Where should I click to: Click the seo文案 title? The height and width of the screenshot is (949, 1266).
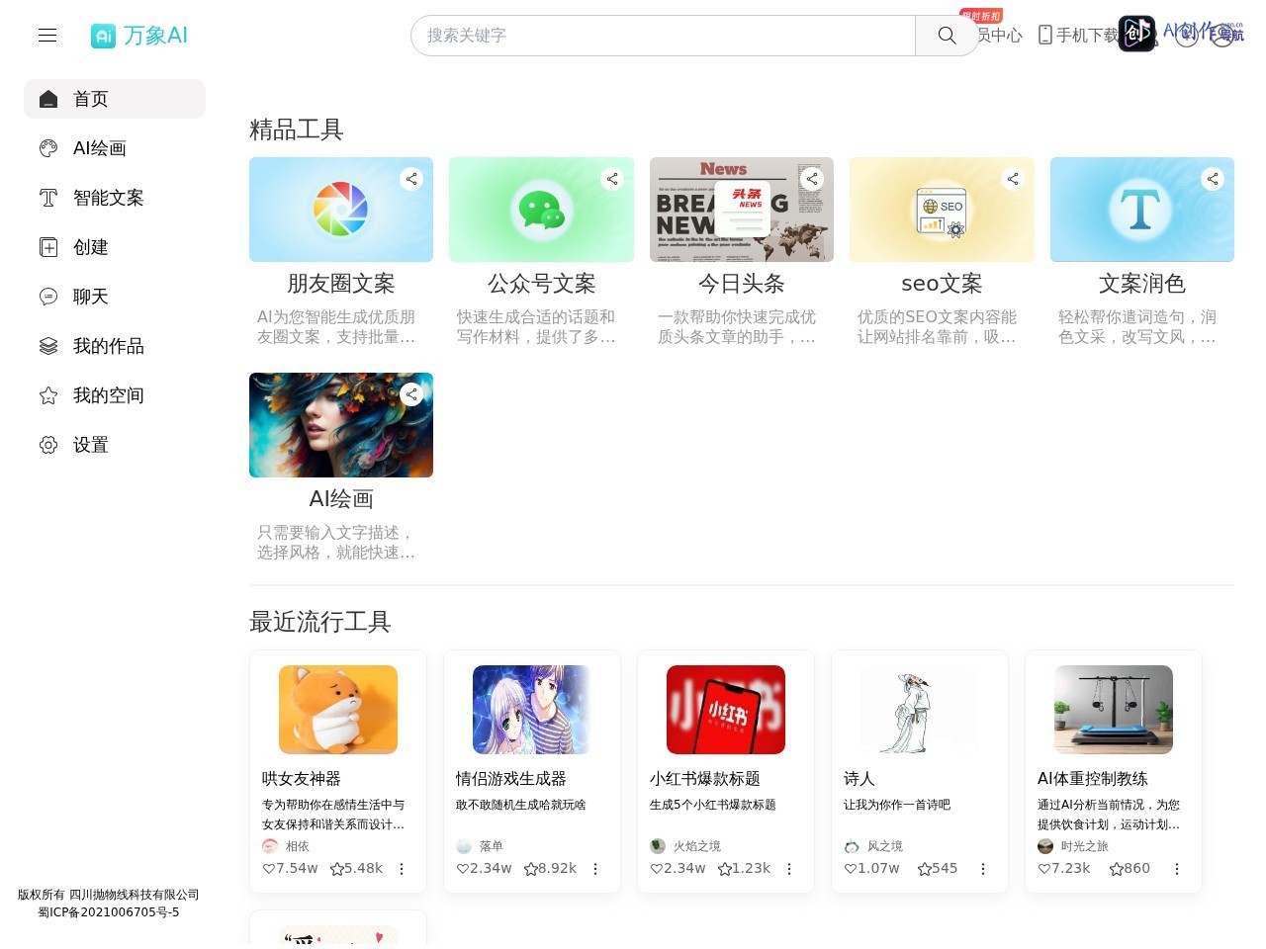coord(942,284)
